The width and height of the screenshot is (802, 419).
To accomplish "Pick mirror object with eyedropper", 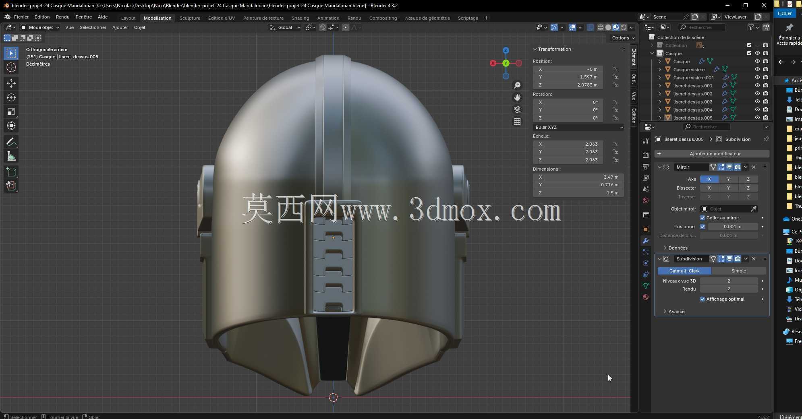I will pyautogui.click(x=753, y=209).
